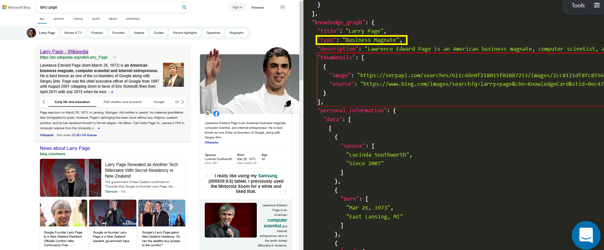Select Early life and education tab

[72, 102]
